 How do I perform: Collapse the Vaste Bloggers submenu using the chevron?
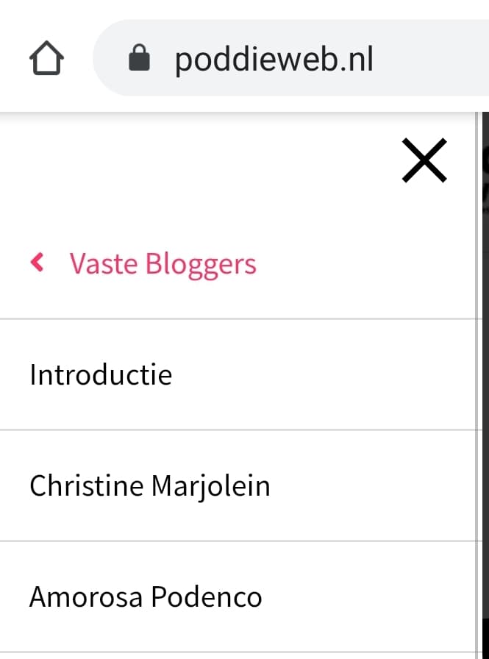[37, 263]
